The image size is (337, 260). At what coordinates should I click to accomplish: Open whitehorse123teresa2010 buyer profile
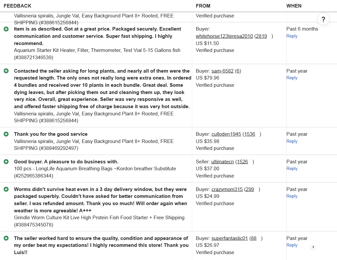tap(224, 36)
